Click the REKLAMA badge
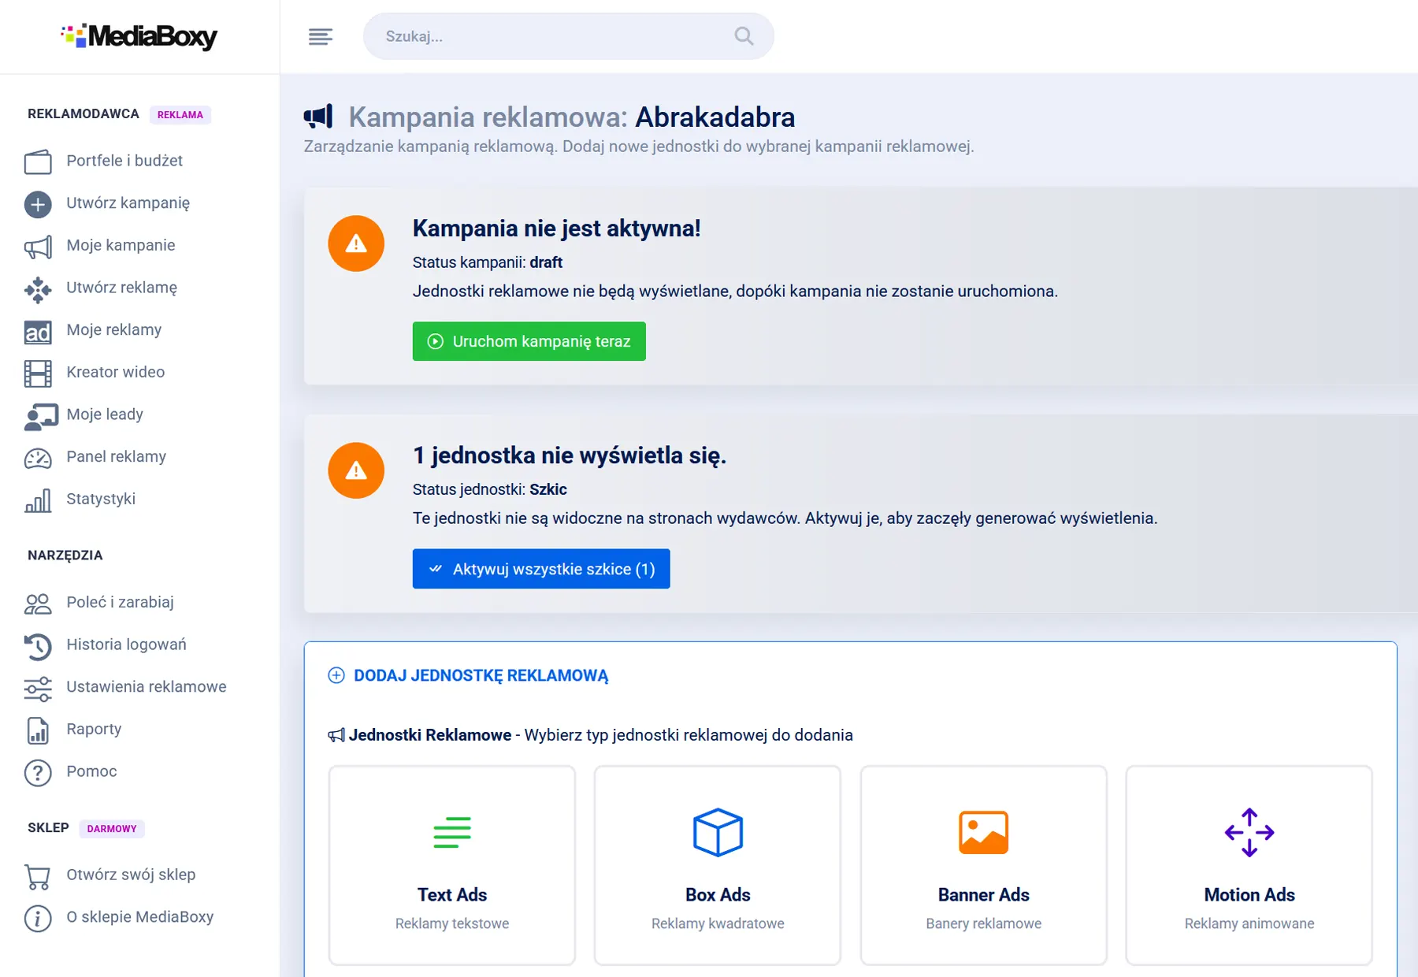The image size is (1418, 977). coord(180,115)
